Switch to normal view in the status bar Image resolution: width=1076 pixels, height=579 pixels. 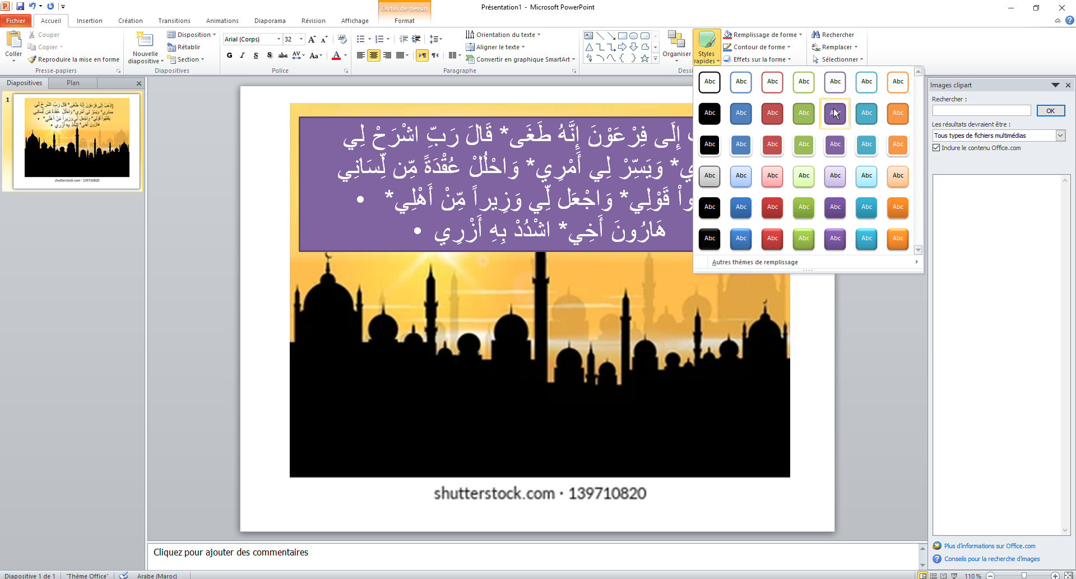(922, 575)
